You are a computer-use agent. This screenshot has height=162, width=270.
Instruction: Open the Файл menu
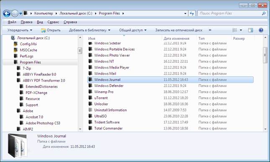(x=12, y=22)
